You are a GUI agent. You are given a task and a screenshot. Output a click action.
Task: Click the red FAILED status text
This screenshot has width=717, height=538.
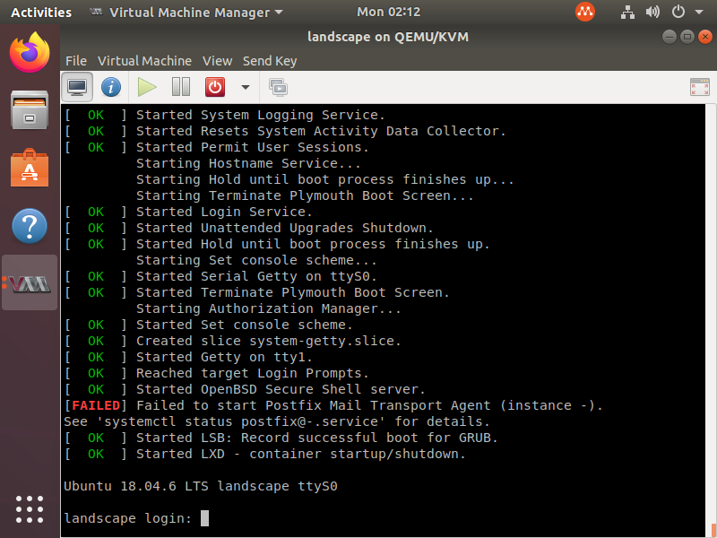[x=96, y=405]
